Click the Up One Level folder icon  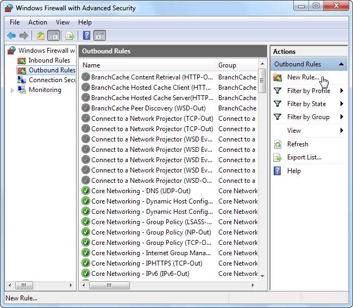[x=40, y=36]
